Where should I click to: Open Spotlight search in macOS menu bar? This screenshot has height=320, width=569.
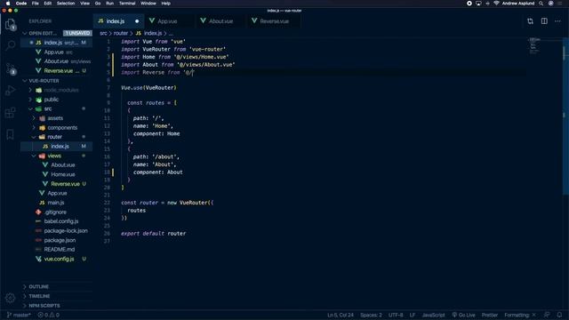[541, 4]
